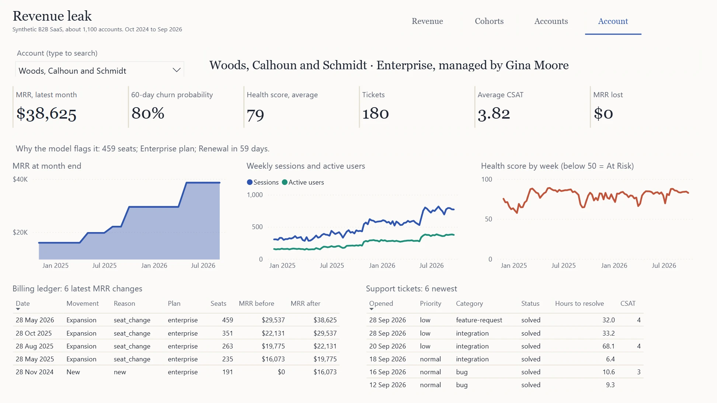
Task: Select ledger row dated 28 Aug 2025
Action: click(176, 346)
